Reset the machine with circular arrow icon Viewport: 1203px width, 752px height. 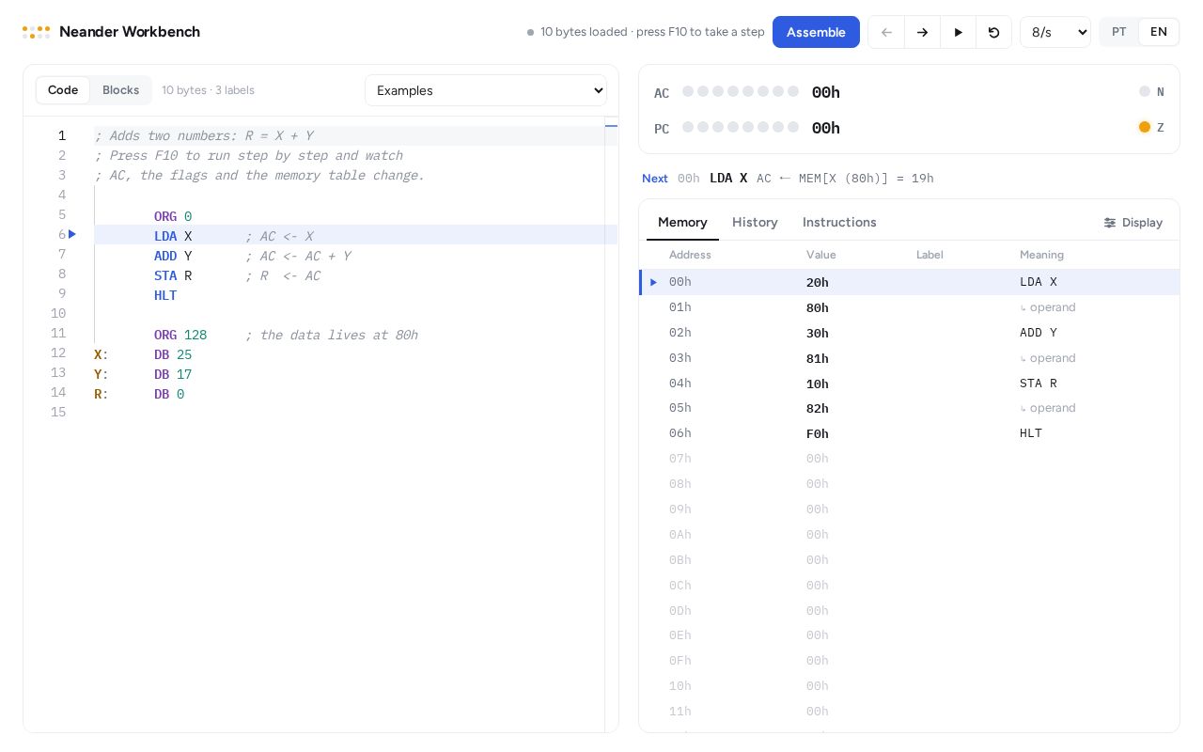click(993, 32)
